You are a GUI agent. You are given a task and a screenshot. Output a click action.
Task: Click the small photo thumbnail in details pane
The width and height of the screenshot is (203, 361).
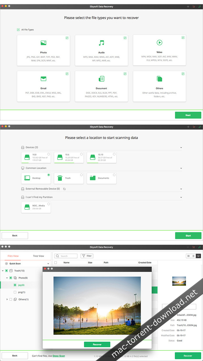pos(179,281)
